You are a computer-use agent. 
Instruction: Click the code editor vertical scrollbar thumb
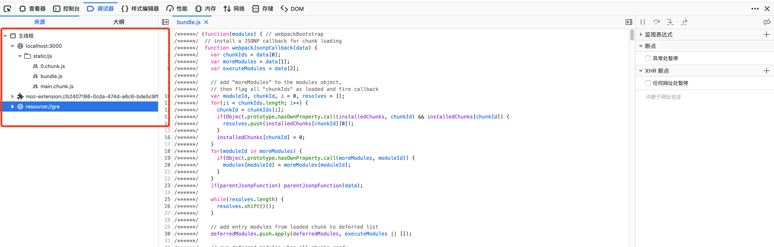632,35
